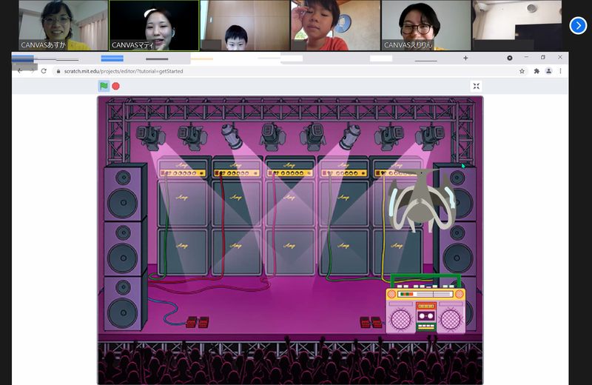592x385 pixels.
Task: Reload the Scratch editor page
Action: (44, 71)
